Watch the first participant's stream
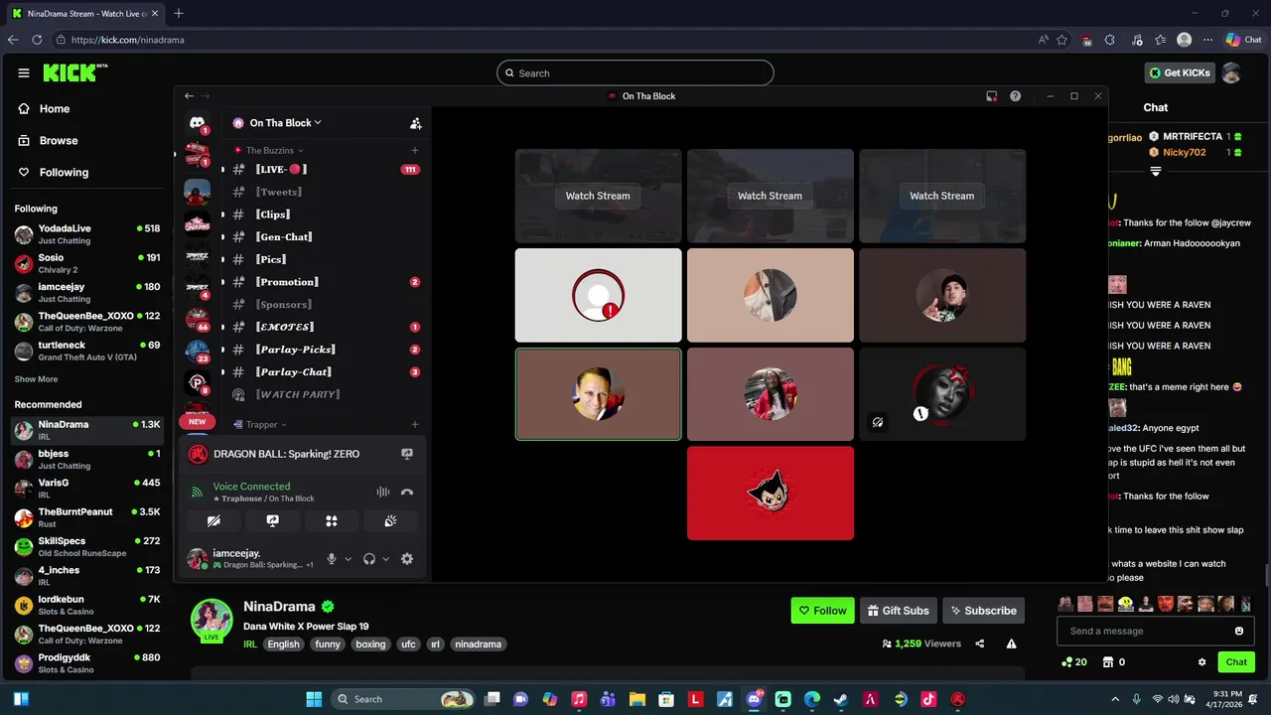1271x715 pixels. (x=598, y=196)
